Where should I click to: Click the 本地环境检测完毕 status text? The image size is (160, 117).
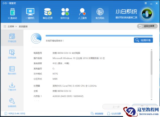55,41
